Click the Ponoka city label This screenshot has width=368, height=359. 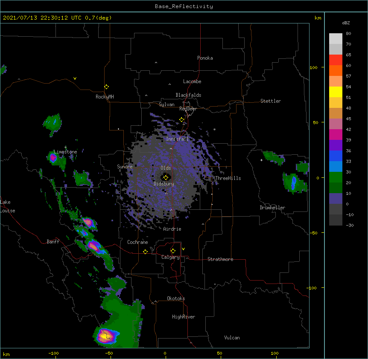click(x=205, y=58)
